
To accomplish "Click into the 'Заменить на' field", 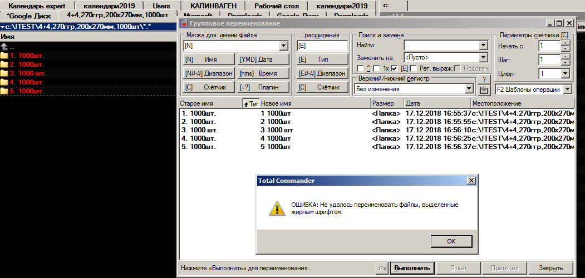I will pos(441,58).
